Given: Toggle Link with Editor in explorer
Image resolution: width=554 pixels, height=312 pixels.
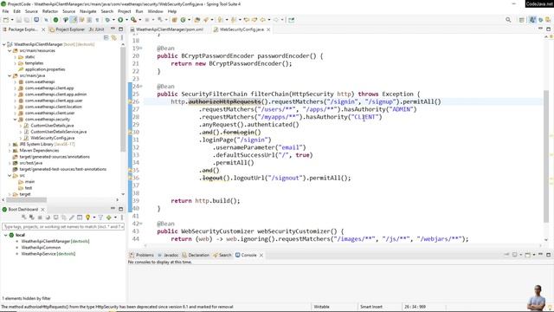Looking at the screenshot, I should (113, 37).
